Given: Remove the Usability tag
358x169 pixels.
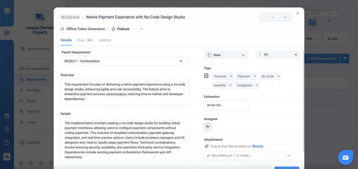Looking at the screenshot, I should 230,85.
